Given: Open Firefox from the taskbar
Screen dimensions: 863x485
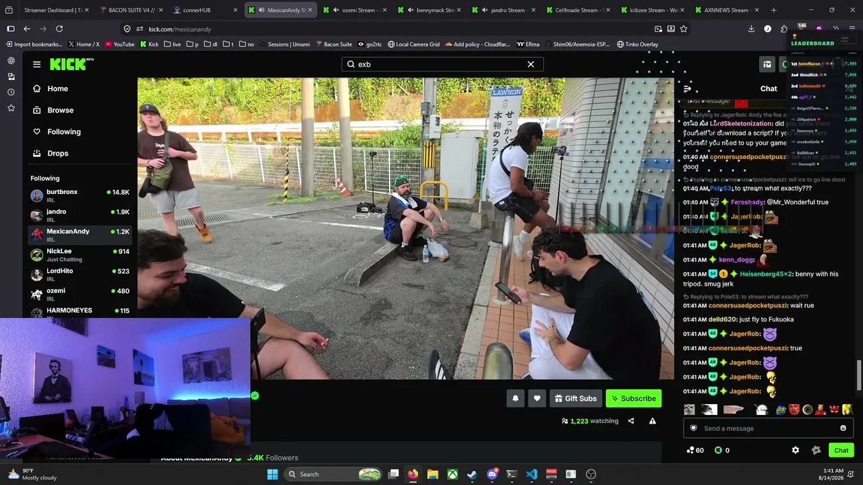Looking at the screenshot, I should (413, 474).
